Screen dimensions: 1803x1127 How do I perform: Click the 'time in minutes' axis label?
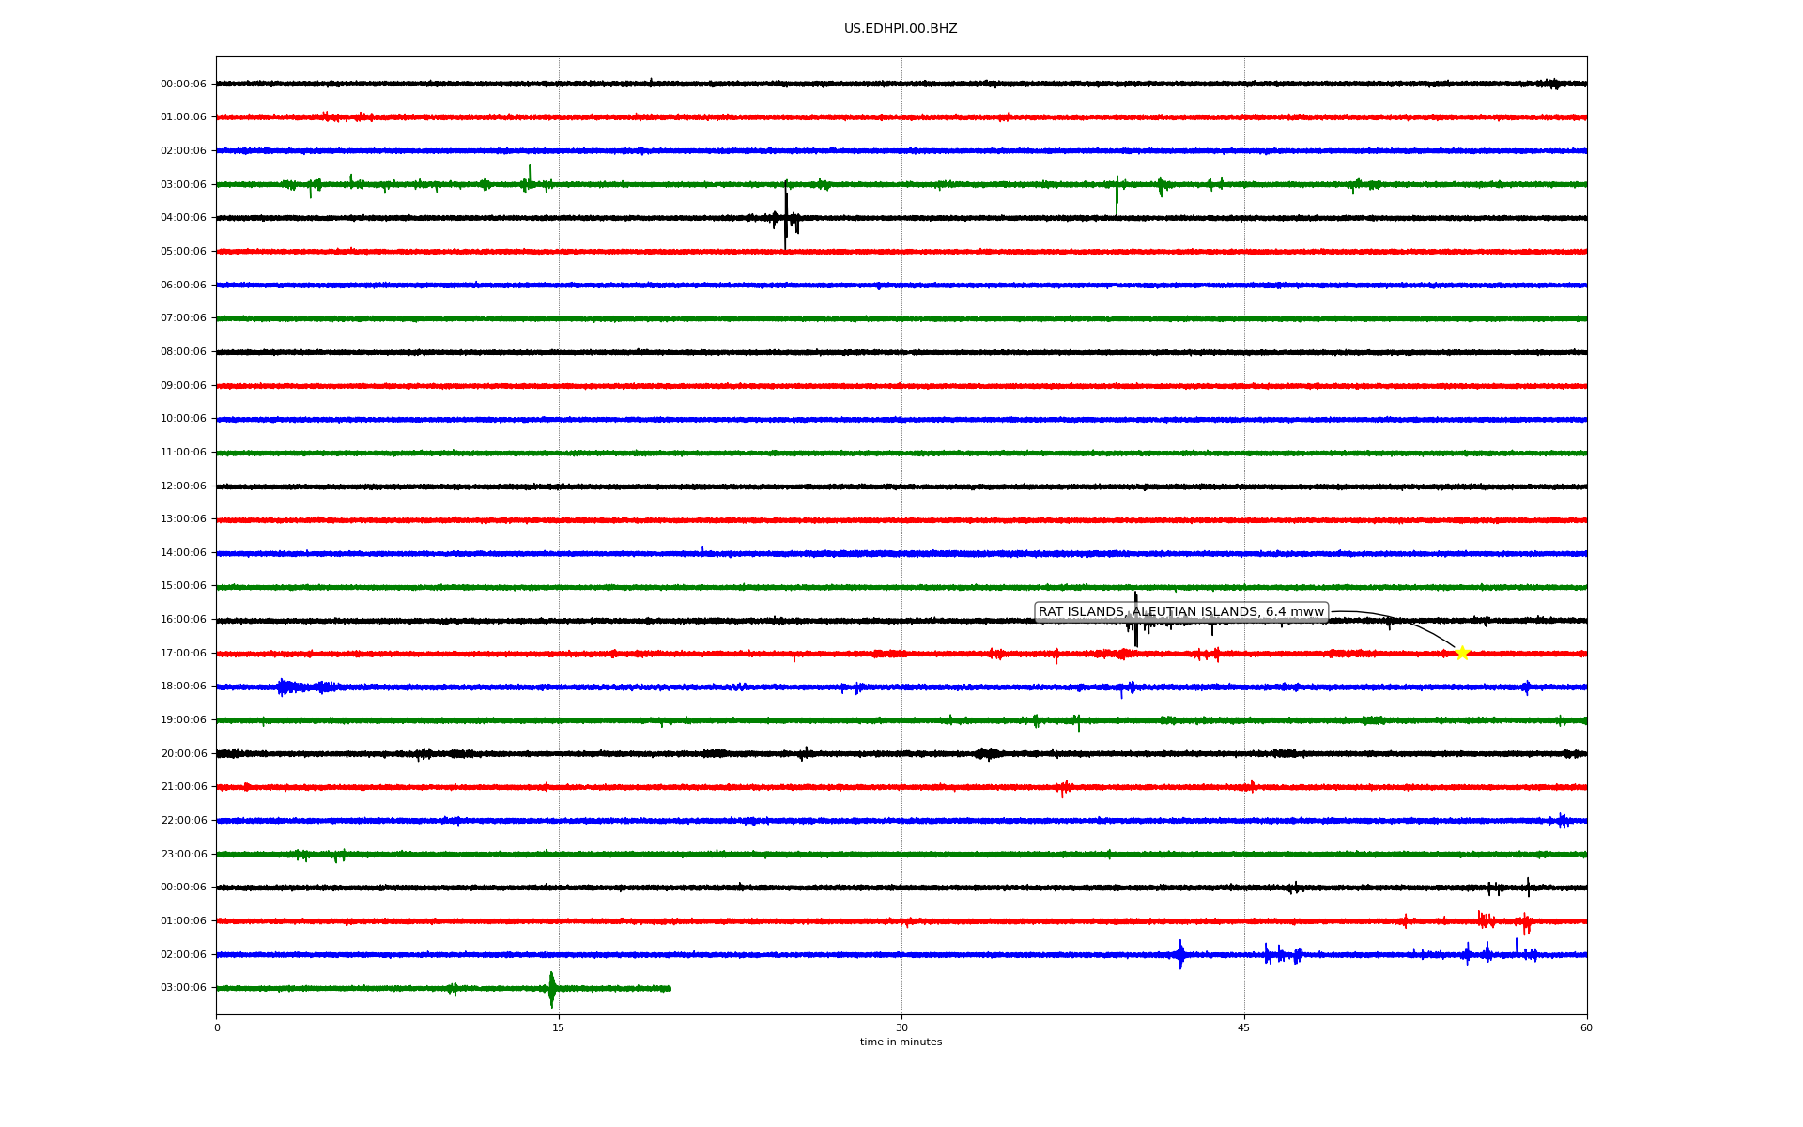tap(901, 1042)
